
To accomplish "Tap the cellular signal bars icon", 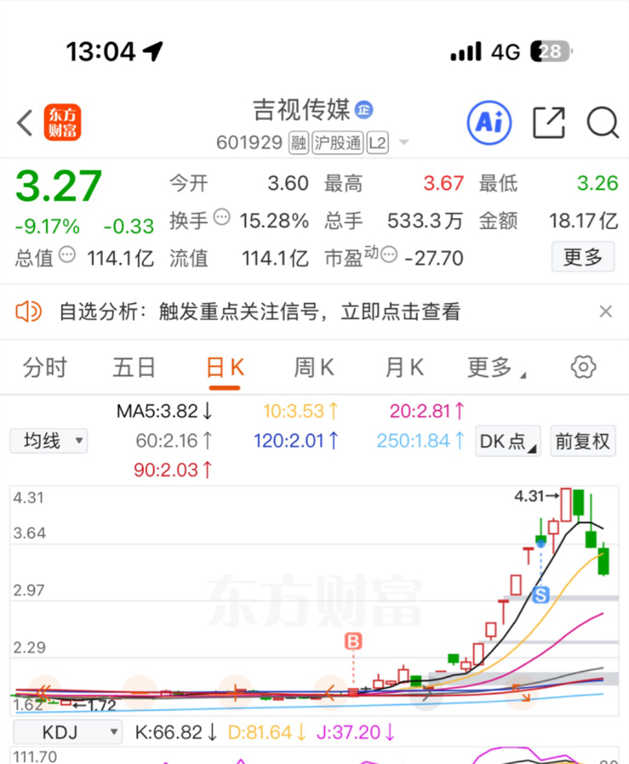I will (466, 51).
